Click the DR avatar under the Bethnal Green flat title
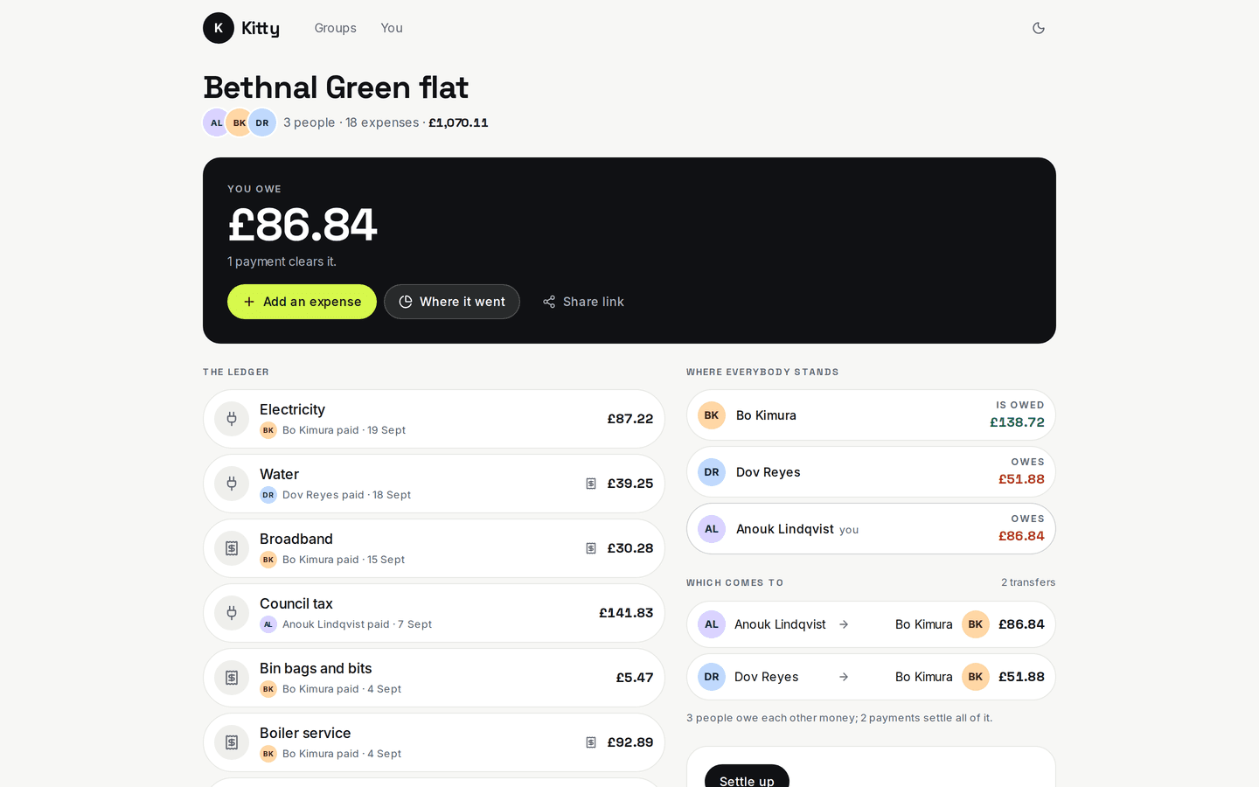 (262, 122)
